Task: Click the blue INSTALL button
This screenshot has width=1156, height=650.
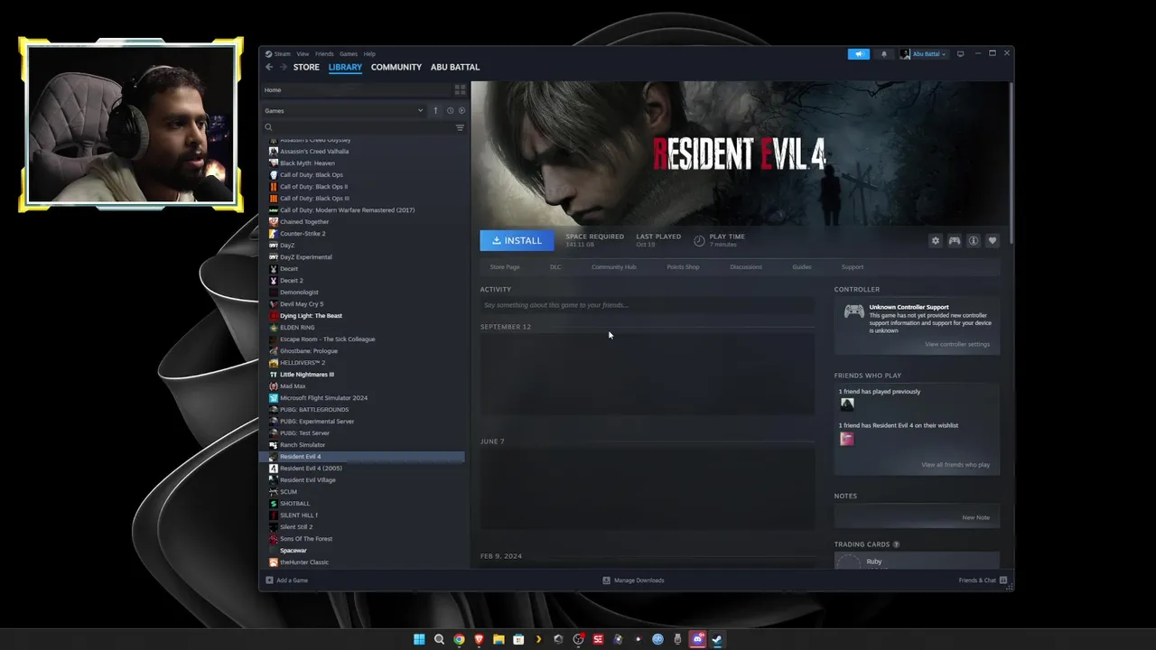Action: [517, 240]
